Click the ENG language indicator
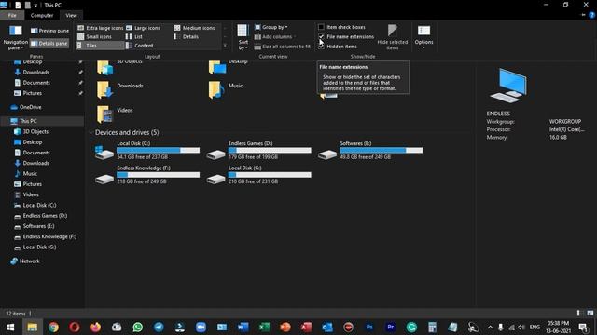Image resolution: width=597 pixels, height=335 pixels. point(535,327)
